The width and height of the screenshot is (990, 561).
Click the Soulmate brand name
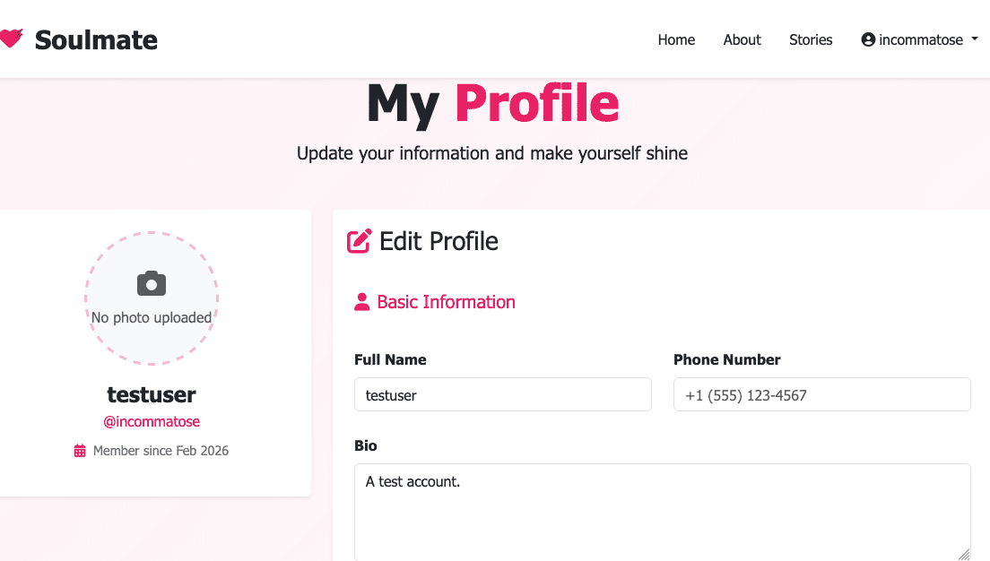(x=96, y=39)
